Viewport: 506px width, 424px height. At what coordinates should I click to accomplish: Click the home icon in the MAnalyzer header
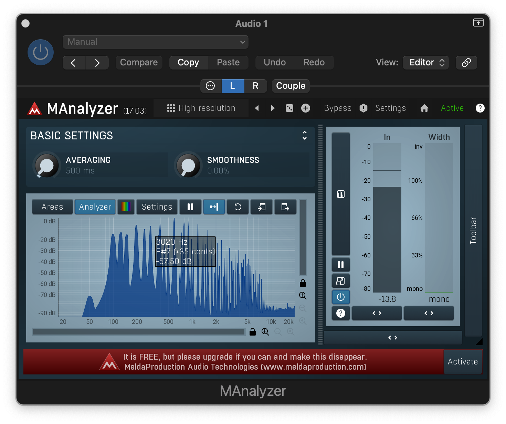424,108
